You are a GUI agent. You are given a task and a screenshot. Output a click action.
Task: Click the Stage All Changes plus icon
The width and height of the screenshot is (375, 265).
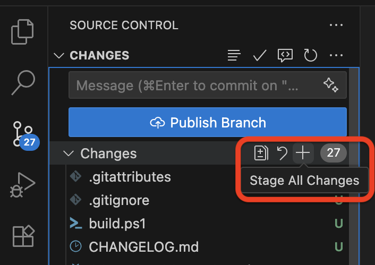tap(303, 153)
